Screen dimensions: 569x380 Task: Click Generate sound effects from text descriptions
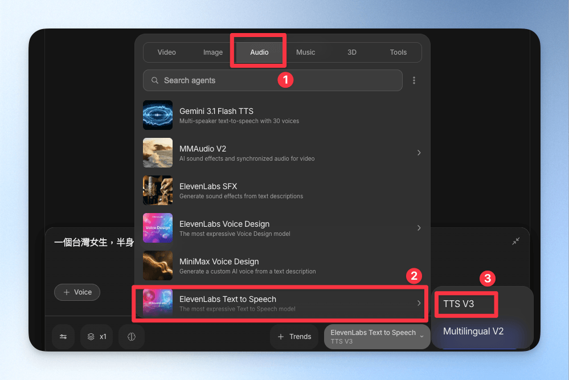click(241, 196)
